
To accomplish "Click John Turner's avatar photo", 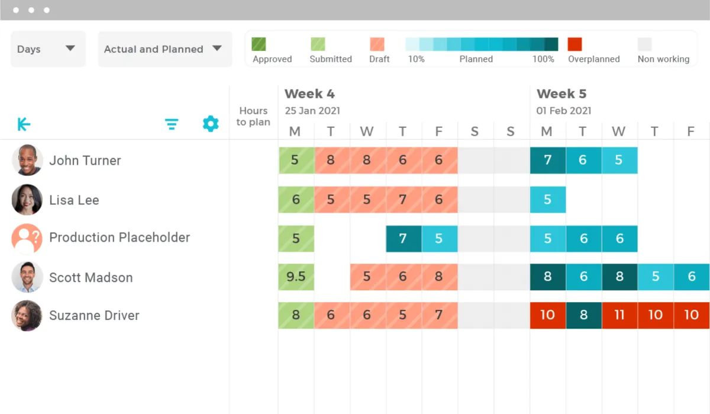I will pos(27,161).
